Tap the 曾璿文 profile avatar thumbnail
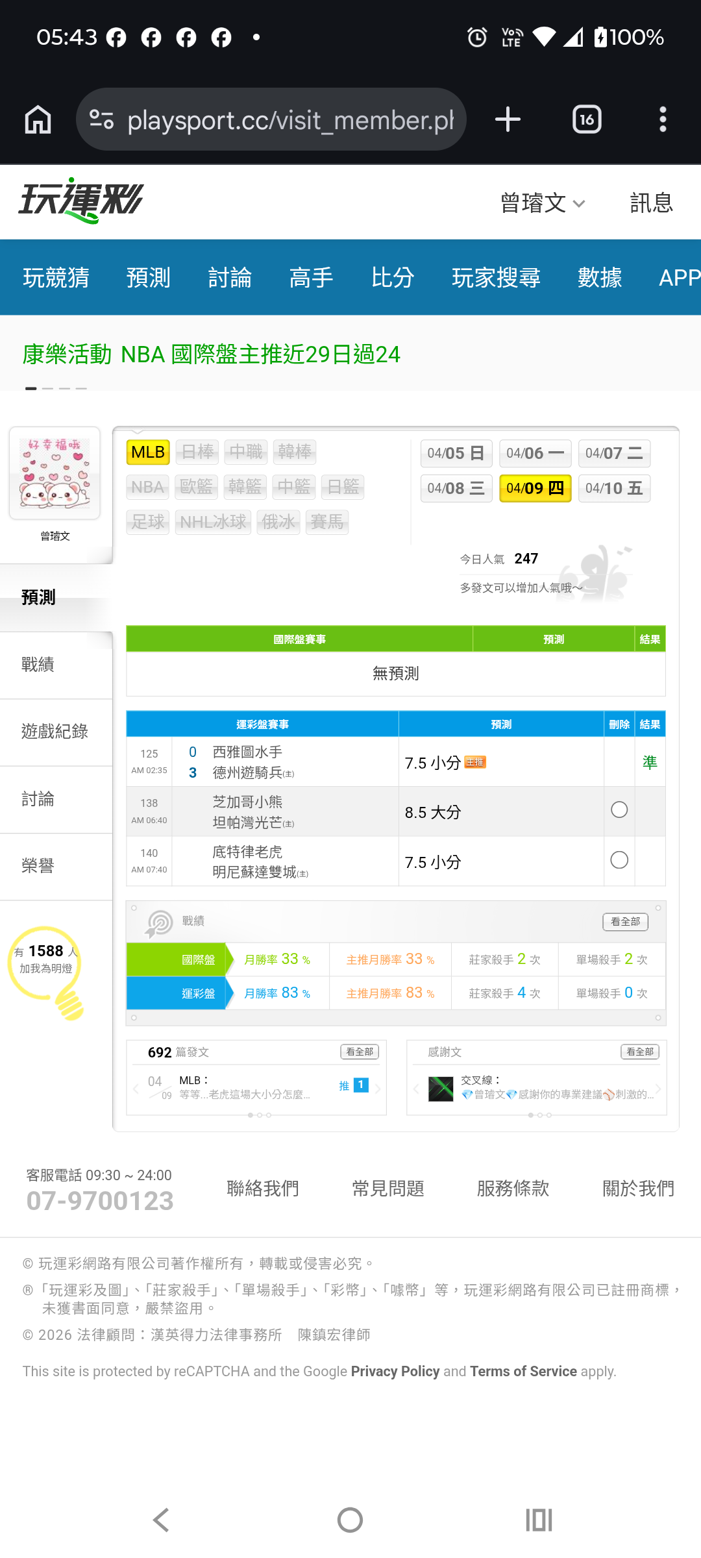Viewport: 701px width, 1558px height. [55, 473]
